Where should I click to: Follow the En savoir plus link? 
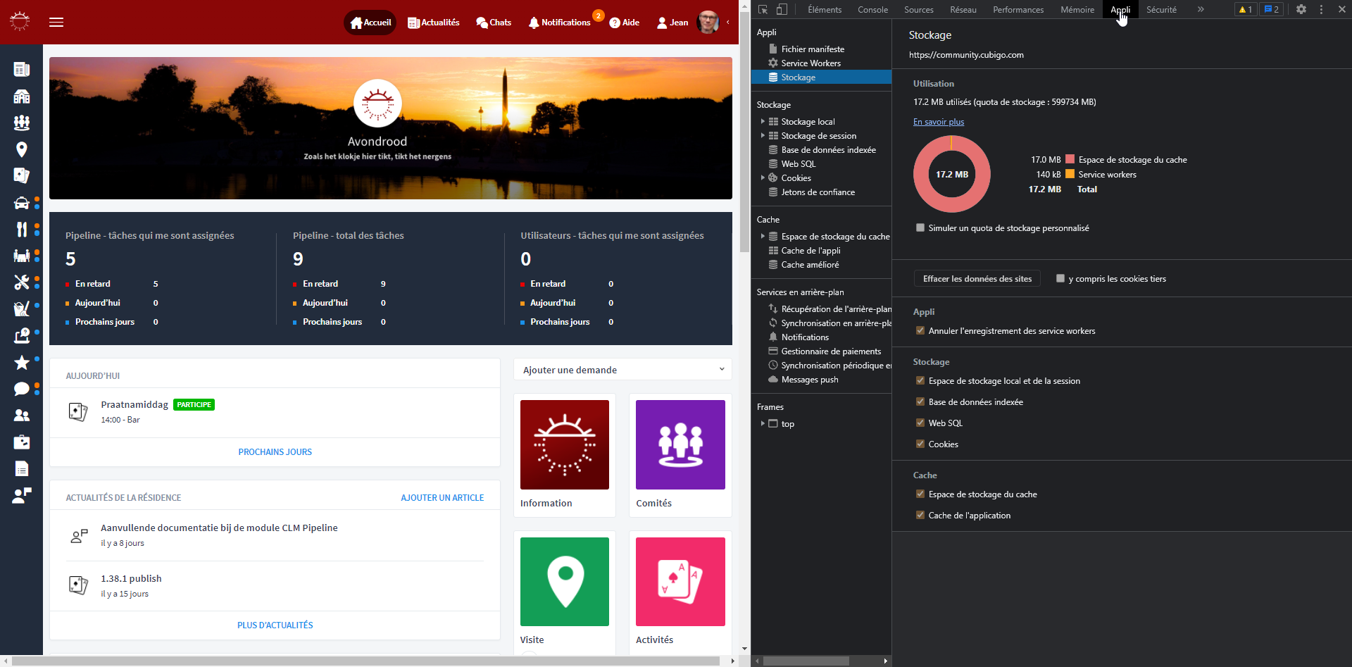tap(938, 122)
